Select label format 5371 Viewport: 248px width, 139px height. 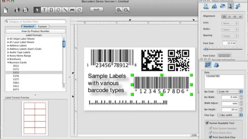[x=16, y=69]
